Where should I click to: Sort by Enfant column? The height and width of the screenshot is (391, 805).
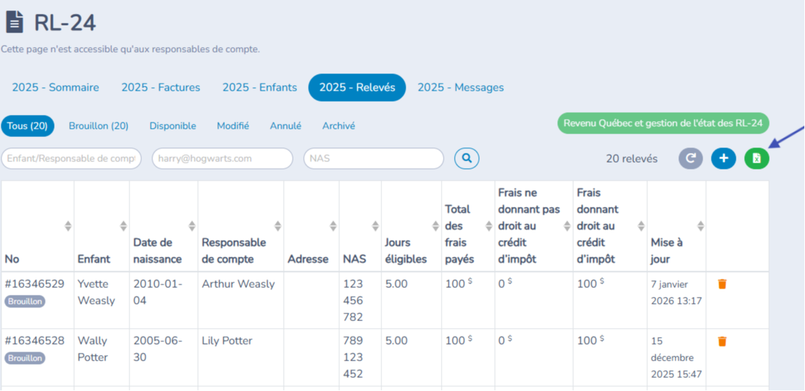tap(123, 226)
